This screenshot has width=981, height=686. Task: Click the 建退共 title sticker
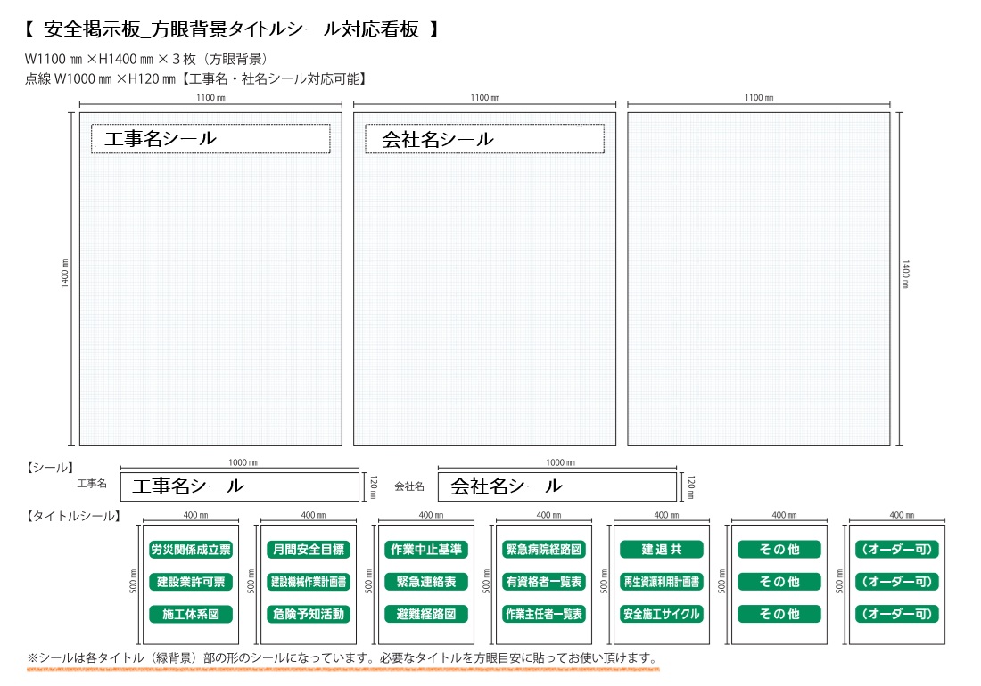click(x=662, y=550)
